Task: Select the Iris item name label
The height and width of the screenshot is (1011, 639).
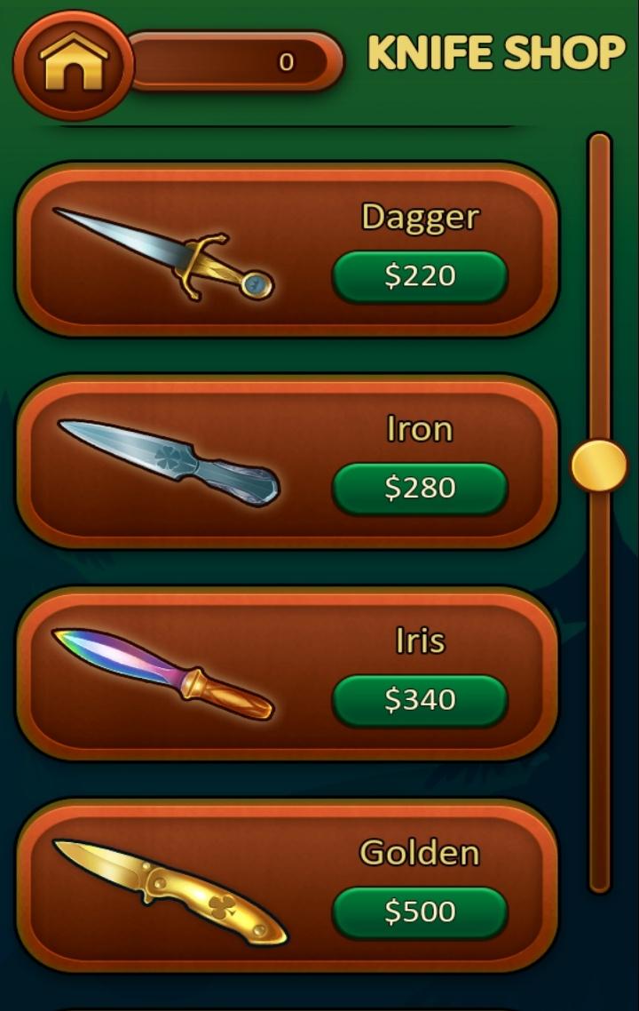Action: click(420, 641)
